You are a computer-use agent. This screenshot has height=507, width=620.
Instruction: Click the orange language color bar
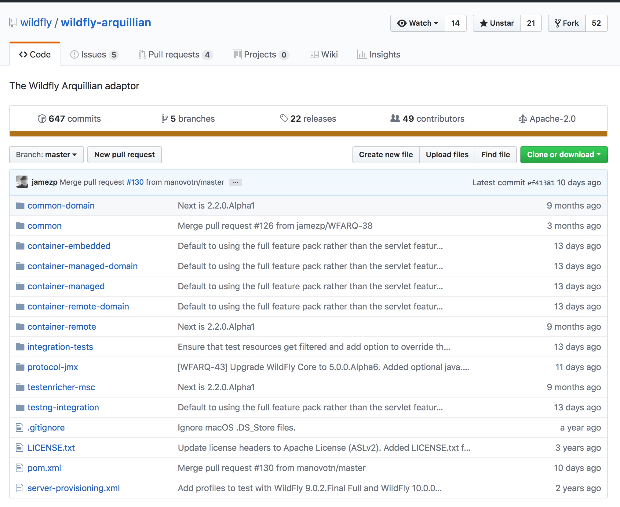(x=308, y=134)
